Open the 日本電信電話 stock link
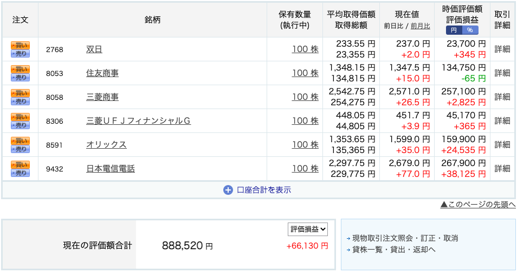Image resolution: width=517 pixels, height=273 pixels. tap(111, 169)
